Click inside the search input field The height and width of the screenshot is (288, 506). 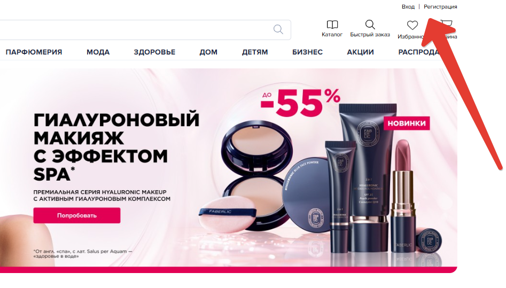tap(136, 30)
